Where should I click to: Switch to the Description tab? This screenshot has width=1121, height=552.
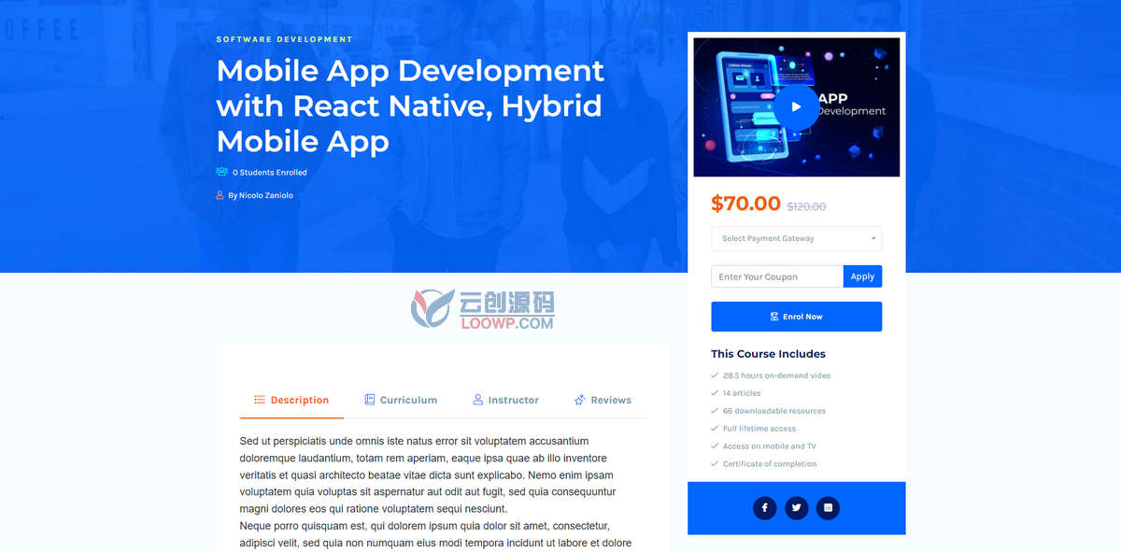tap(291, 400)
